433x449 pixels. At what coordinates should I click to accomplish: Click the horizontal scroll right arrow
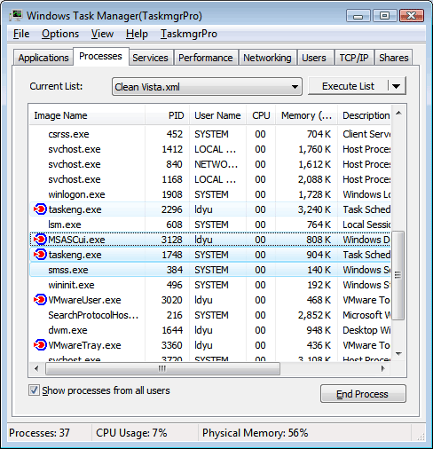(383, 368)
